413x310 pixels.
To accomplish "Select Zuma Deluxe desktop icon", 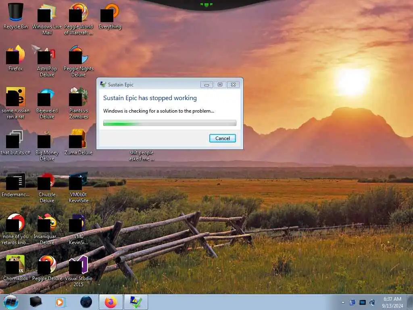I will 79,142.
